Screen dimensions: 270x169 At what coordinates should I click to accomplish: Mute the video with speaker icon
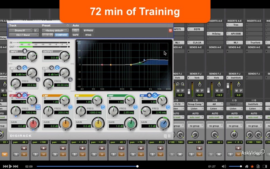tap(224, 166)
